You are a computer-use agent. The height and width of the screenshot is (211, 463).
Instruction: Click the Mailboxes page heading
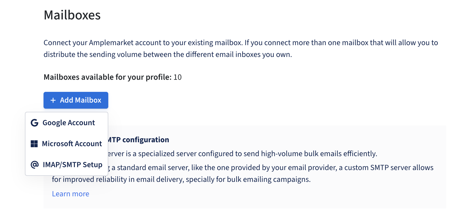(72, 15)
